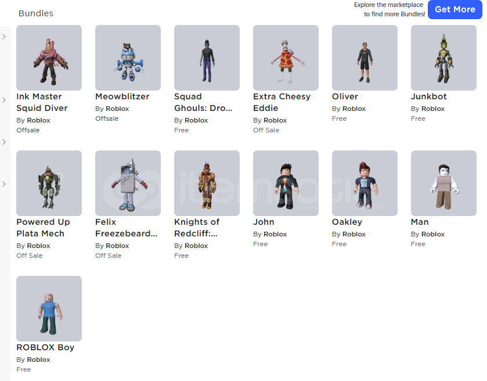Click the Squad Ghouls: Dro... title
This screenshot has width=487, height=381.
tap(203, 102)
